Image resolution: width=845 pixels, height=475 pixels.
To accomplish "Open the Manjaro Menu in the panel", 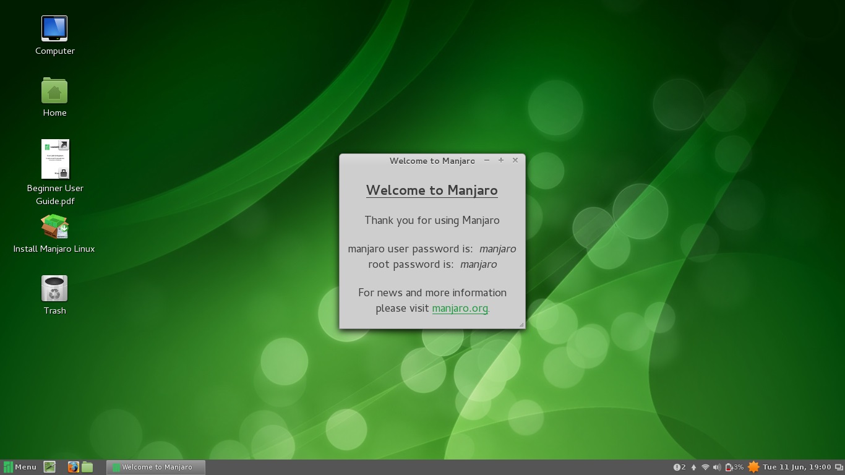I will click(x=20, y=467).
